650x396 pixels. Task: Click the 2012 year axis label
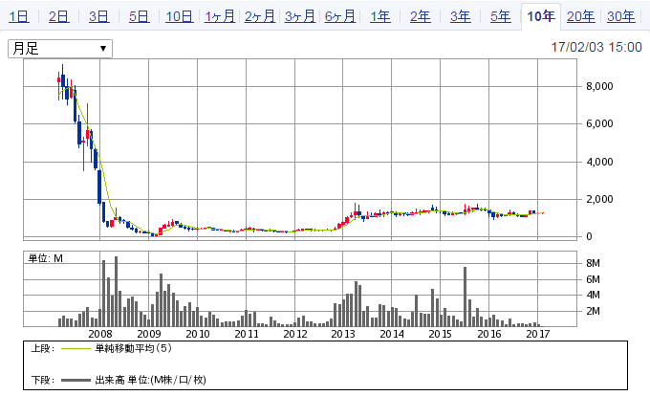(294, 334)
